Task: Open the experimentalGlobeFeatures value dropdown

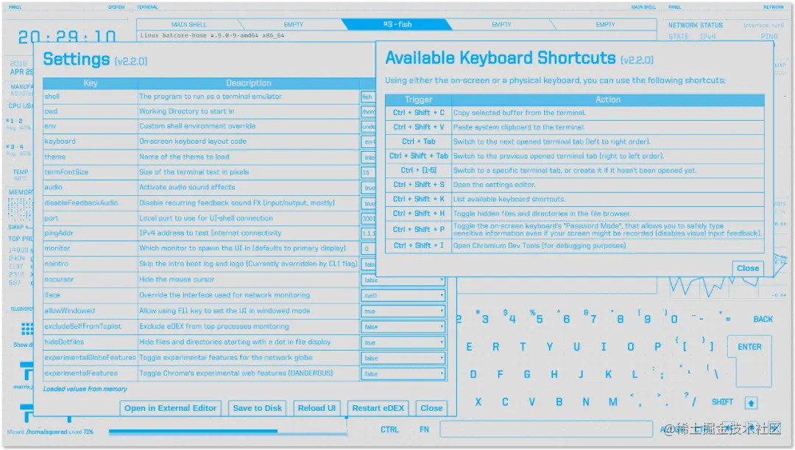Action: tap(403, 358)
